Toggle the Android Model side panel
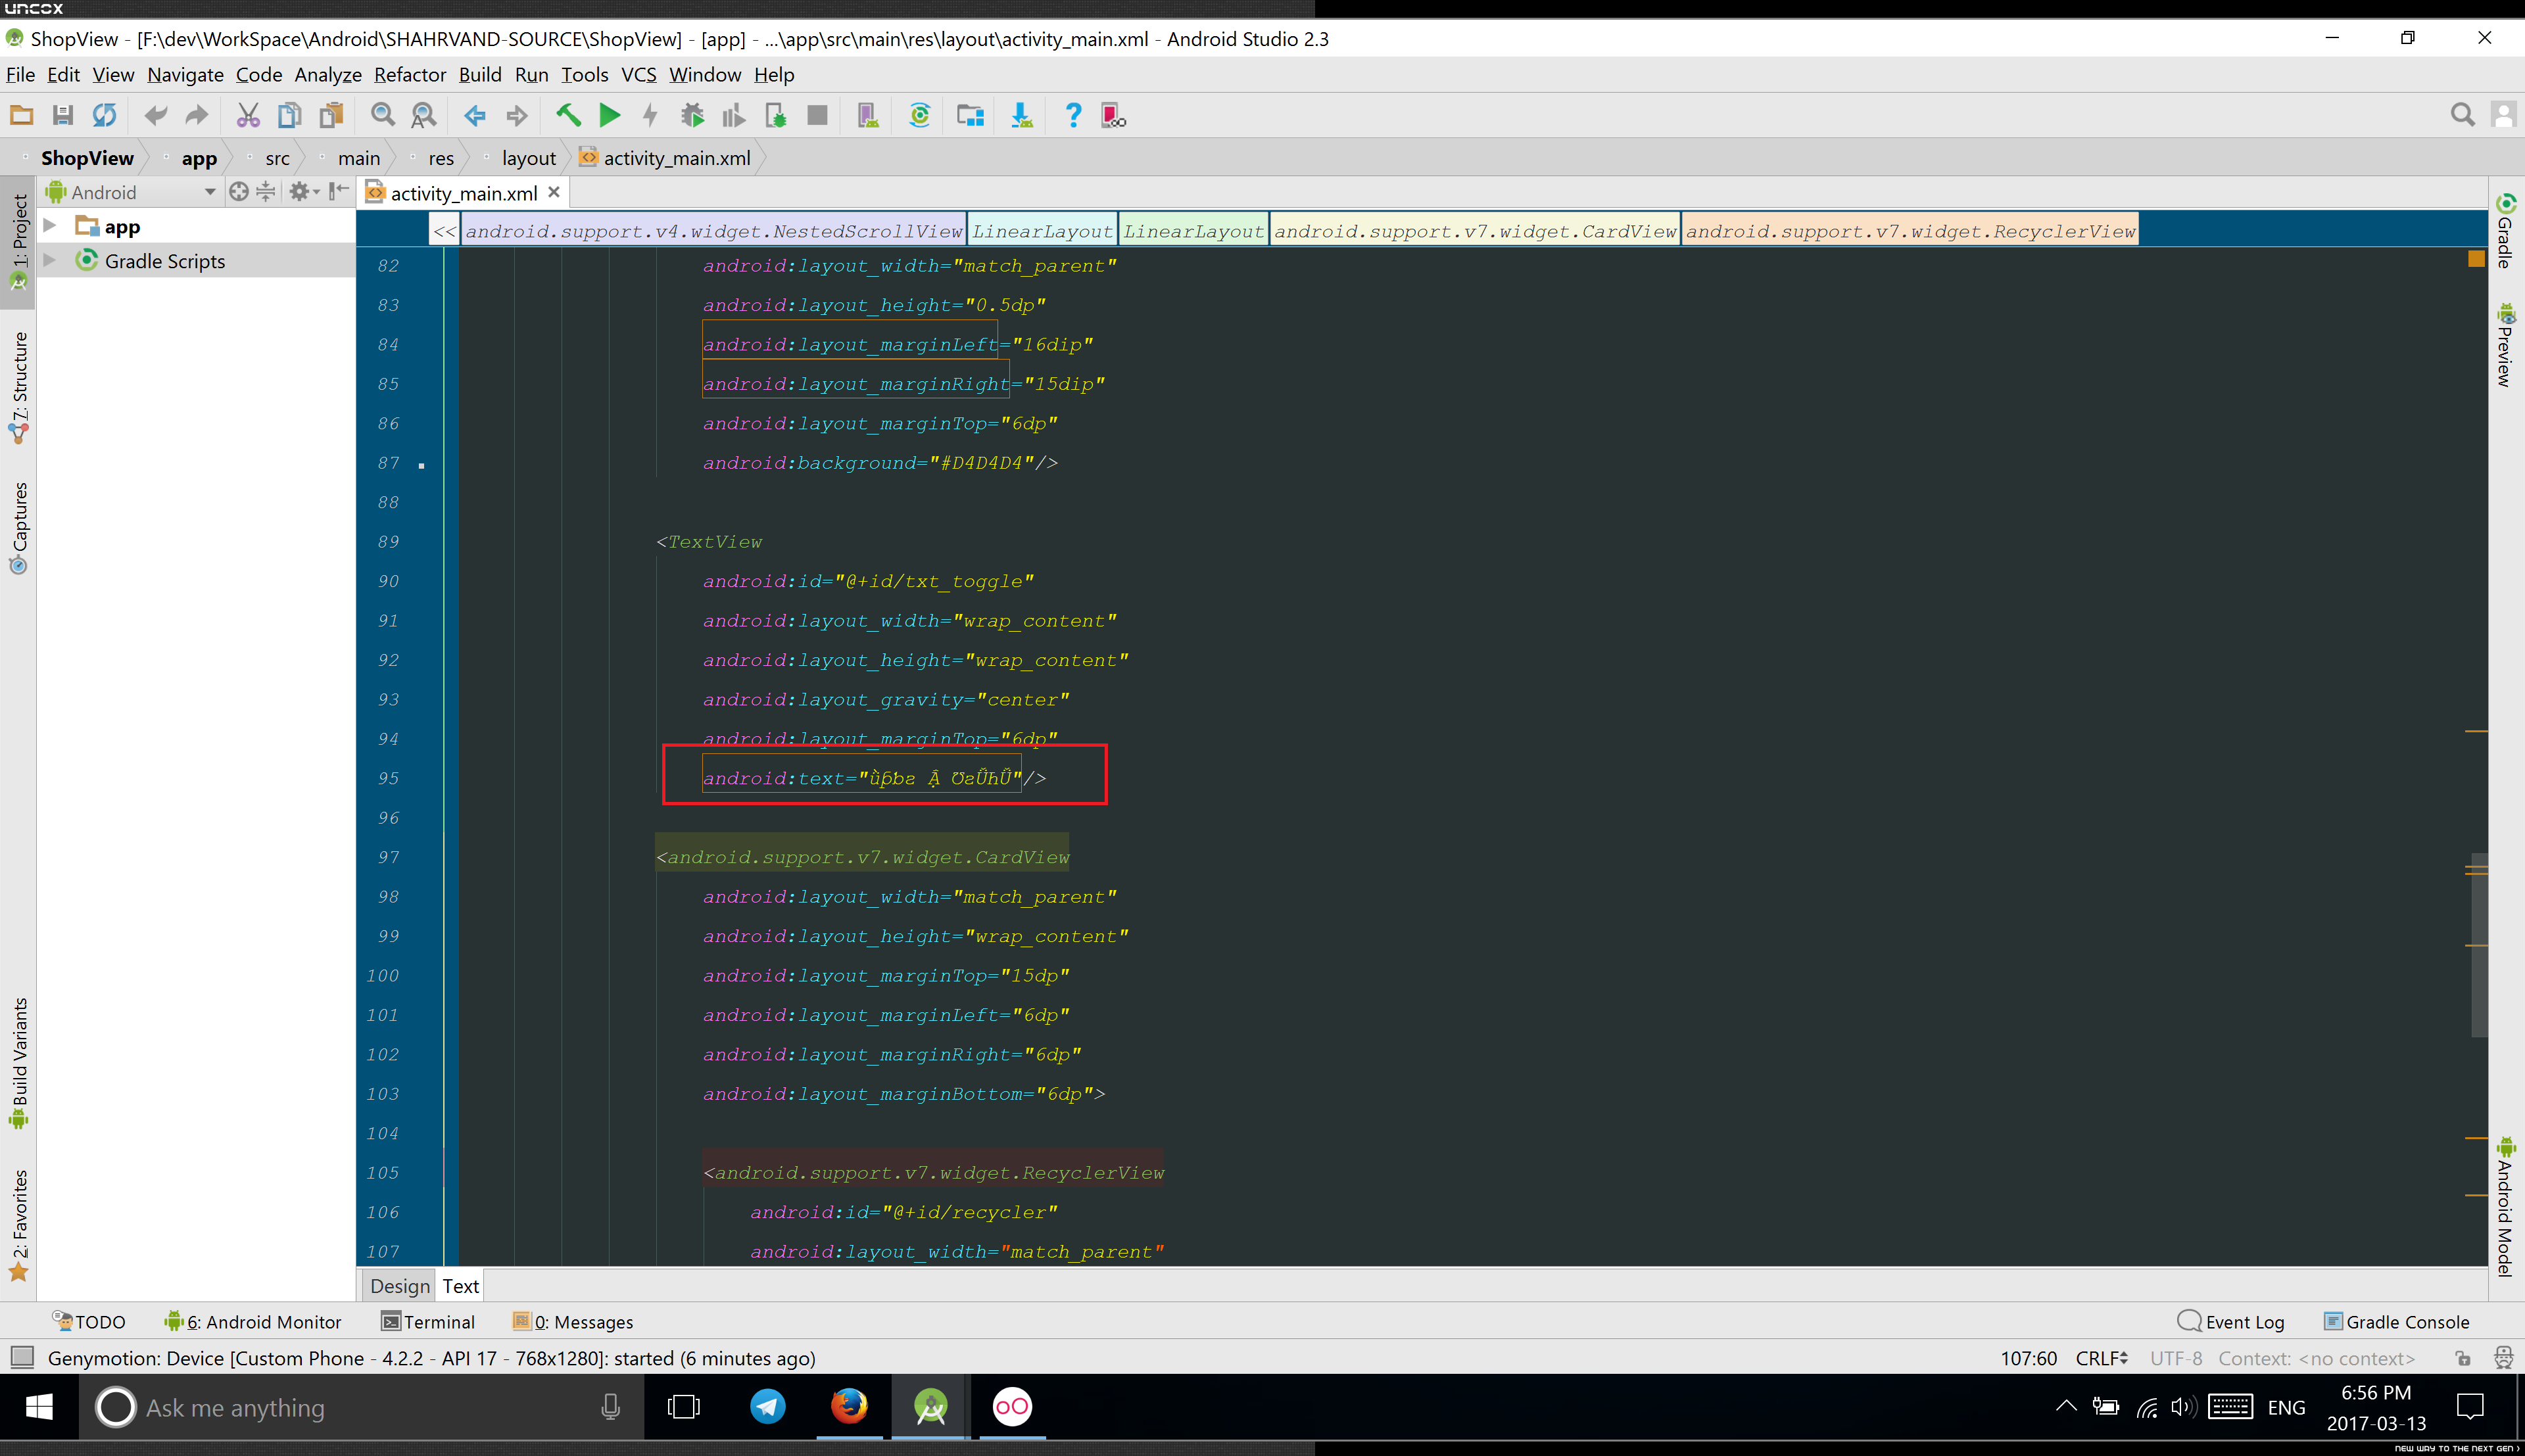Screen dimensions: 2525x1456 pyautogui.click(x=2505, y=1207)
